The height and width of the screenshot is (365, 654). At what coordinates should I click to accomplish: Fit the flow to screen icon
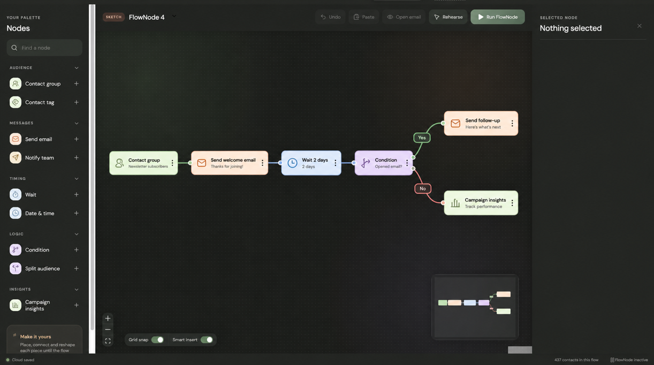[108, 341]
